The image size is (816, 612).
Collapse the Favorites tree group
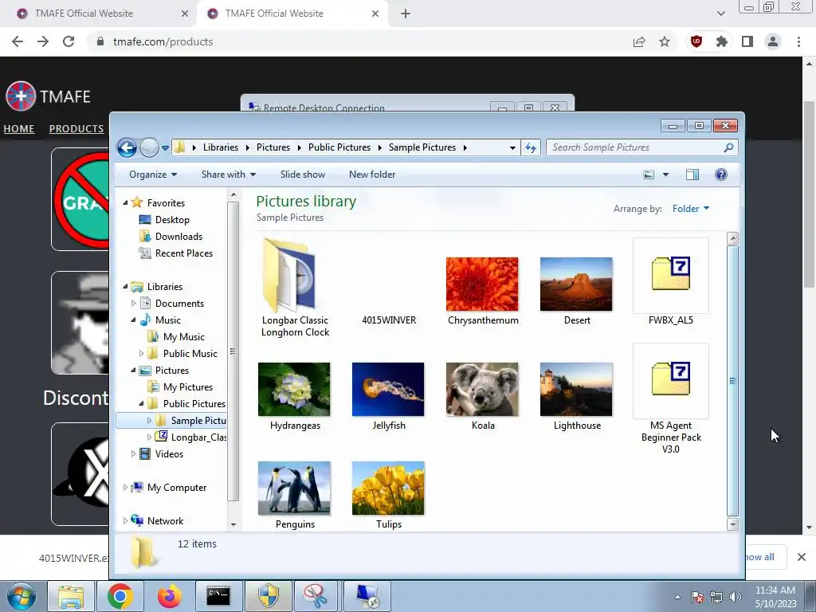(125, 203)
